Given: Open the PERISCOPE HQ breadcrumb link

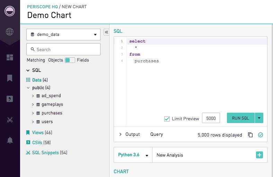Looking at the screenshot, I should coord(42,7).
